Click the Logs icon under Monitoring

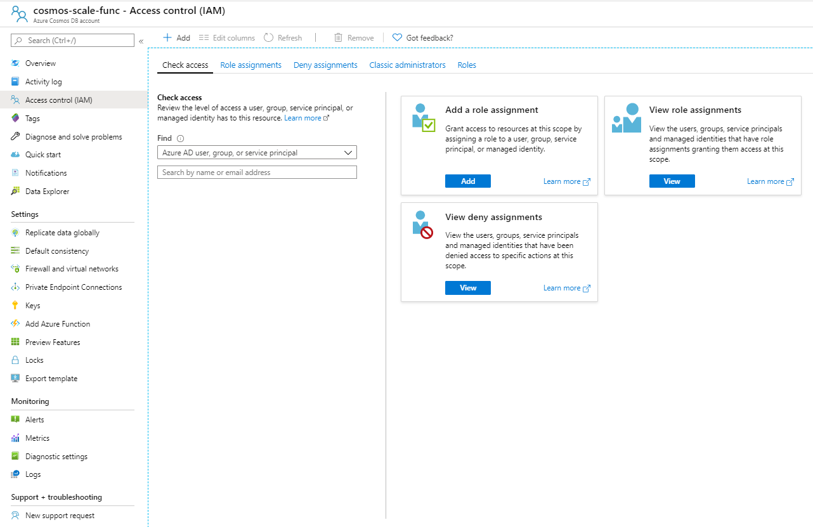click(15, 474)
